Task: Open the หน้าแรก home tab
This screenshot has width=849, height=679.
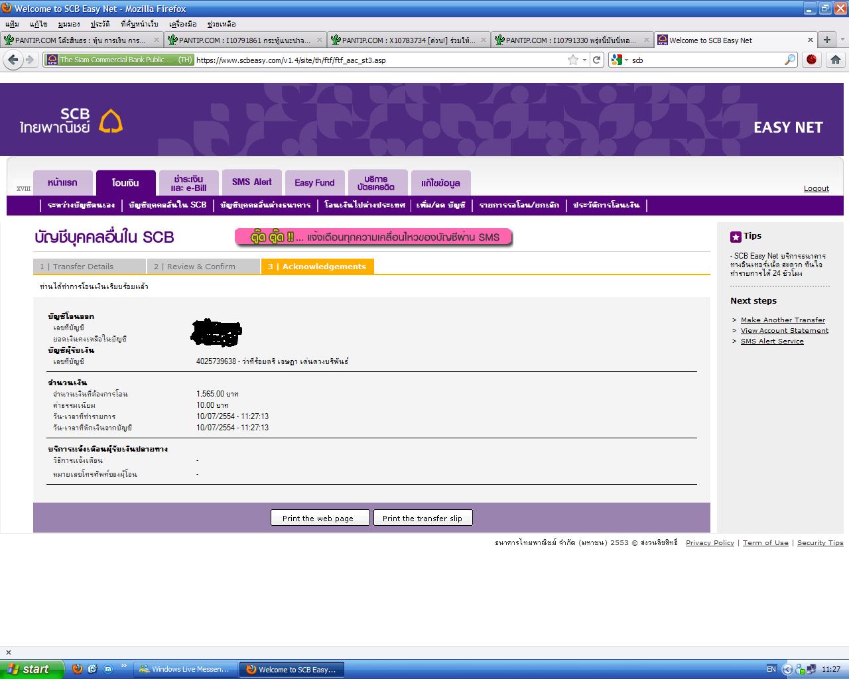Action: point(62,183)
